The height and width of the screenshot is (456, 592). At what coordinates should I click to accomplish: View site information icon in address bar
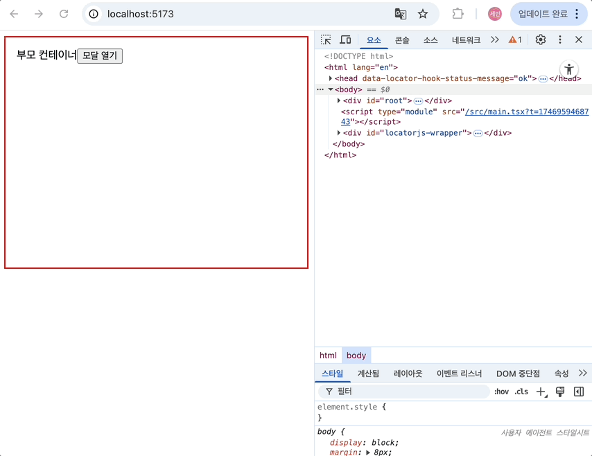point(94,14)
